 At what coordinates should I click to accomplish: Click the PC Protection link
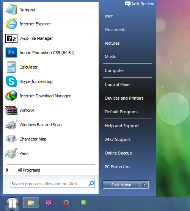pyautogui.click(x=118, y=167)
